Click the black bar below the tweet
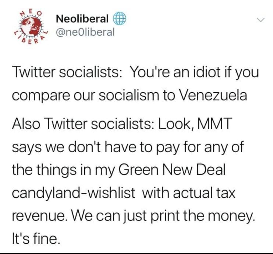The height and width of the screenshot is (254, 273). pos(136,253)
